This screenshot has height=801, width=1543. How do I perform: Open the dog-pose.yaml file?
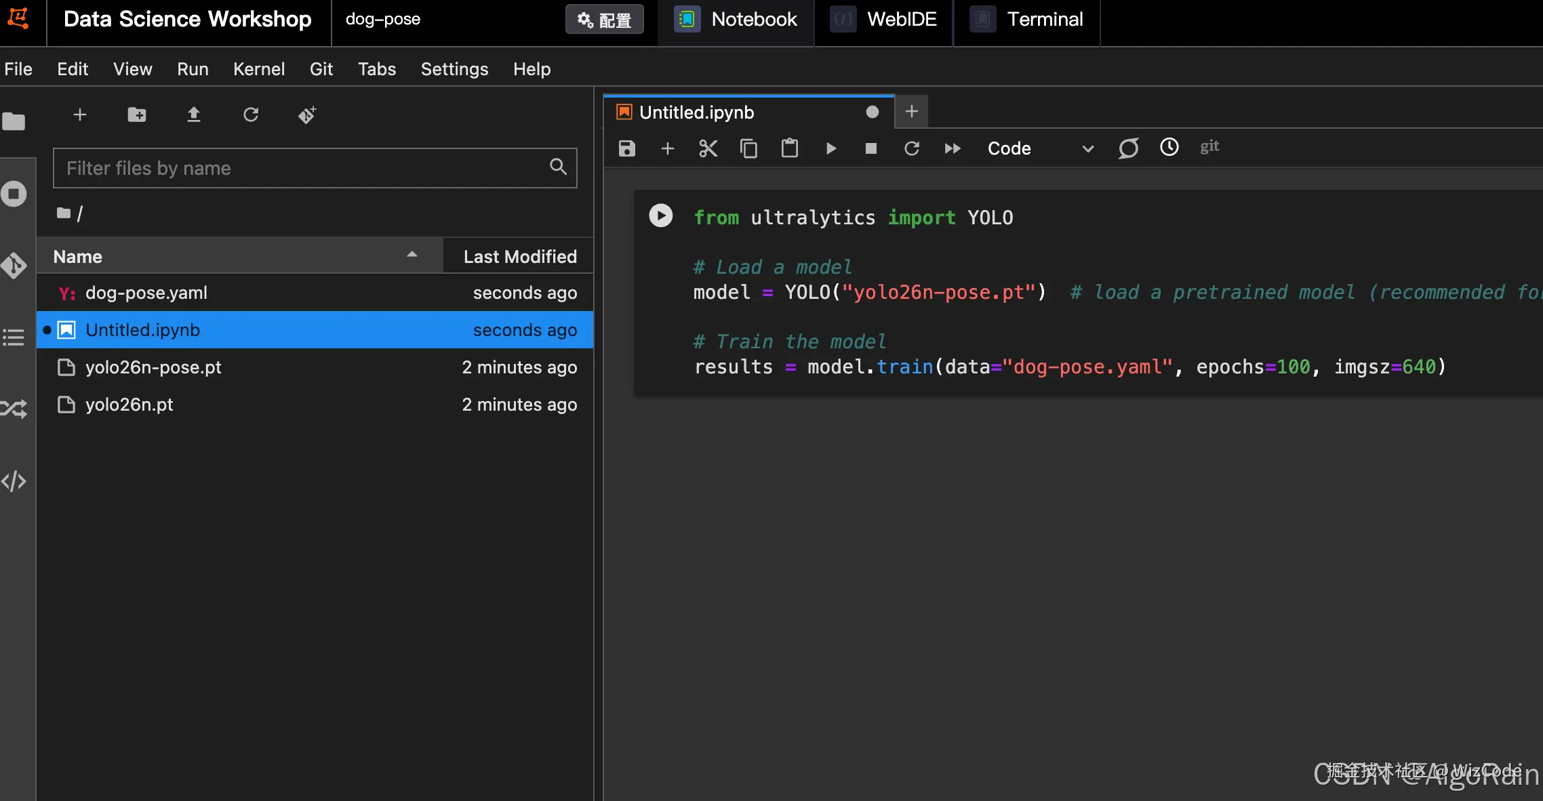coord(146,293)
